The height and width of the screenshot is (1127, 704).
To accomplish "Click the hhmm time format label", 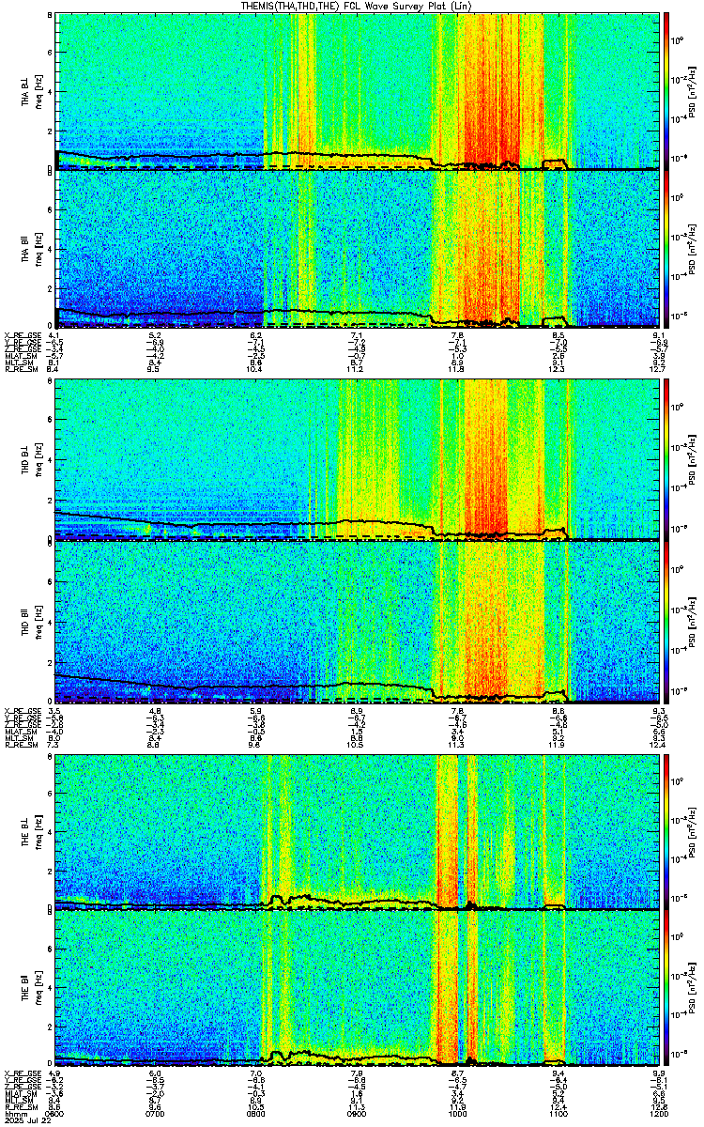I will pos(14,1115).
